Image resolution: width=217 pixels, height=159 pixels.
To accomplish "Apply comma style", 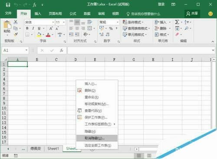I will coord(116,28).
